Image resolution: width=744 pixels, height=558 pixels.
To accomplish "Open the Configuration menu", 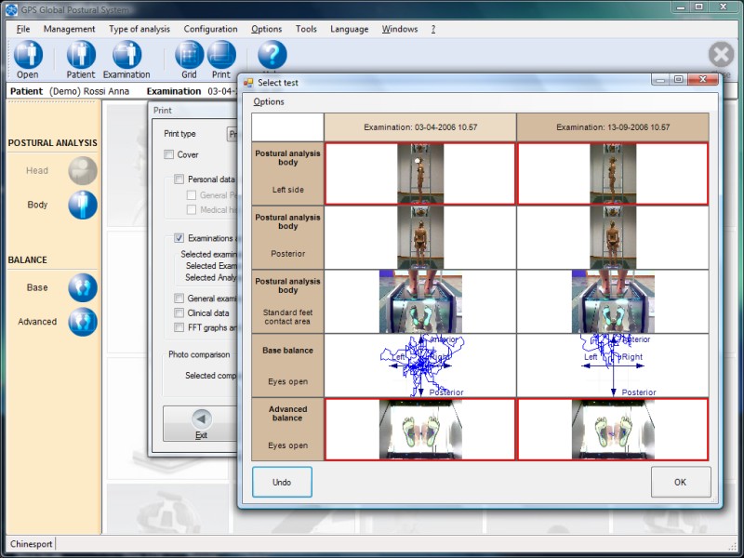I will coord(211,29).
